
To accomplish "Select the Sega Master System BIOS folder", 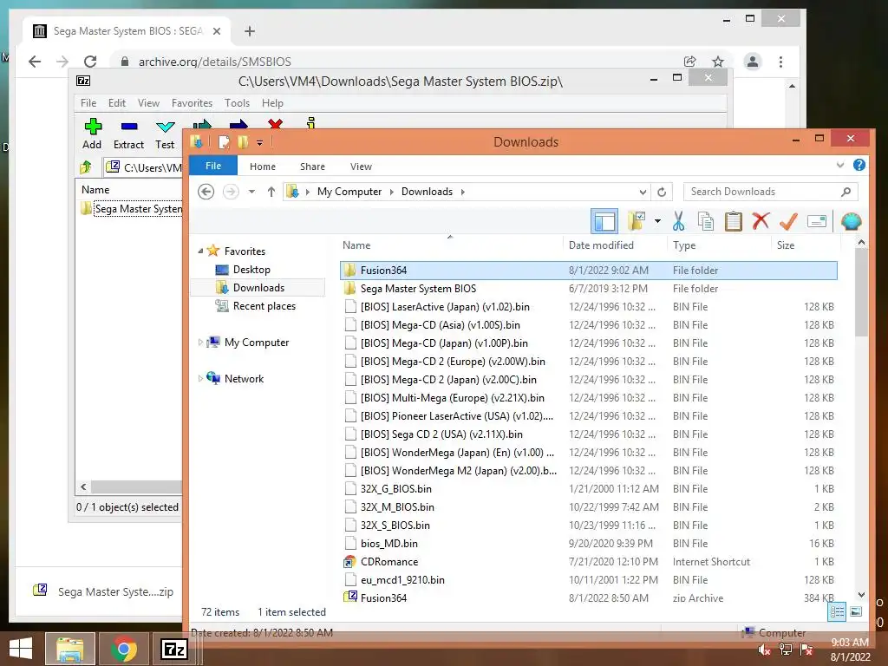I will 589,288.
